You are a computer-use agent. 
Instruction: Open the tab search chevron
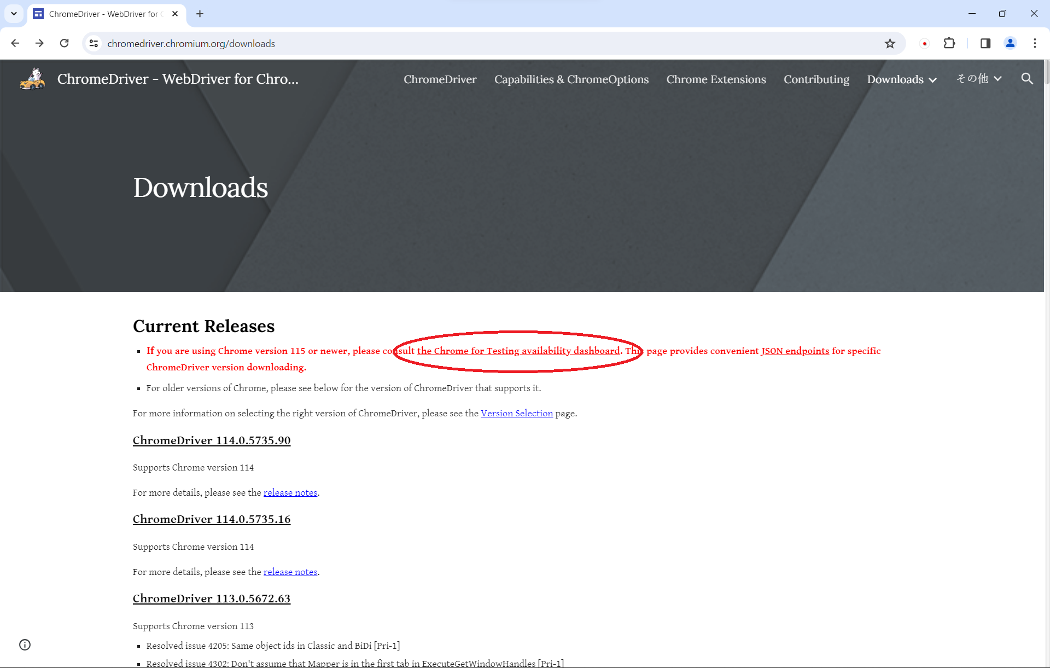(x=14, y=14)
